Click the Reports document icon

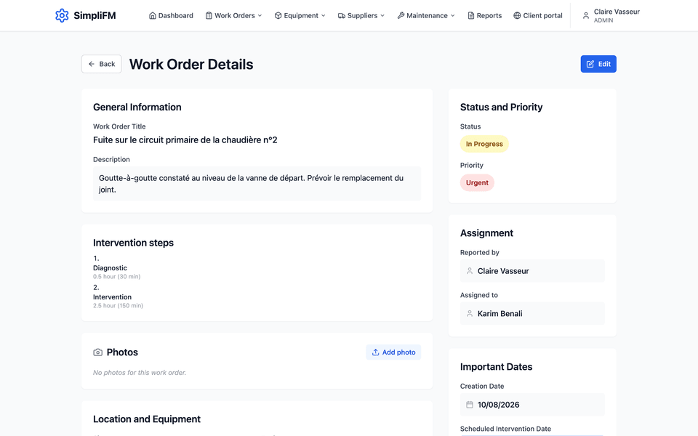471,15
